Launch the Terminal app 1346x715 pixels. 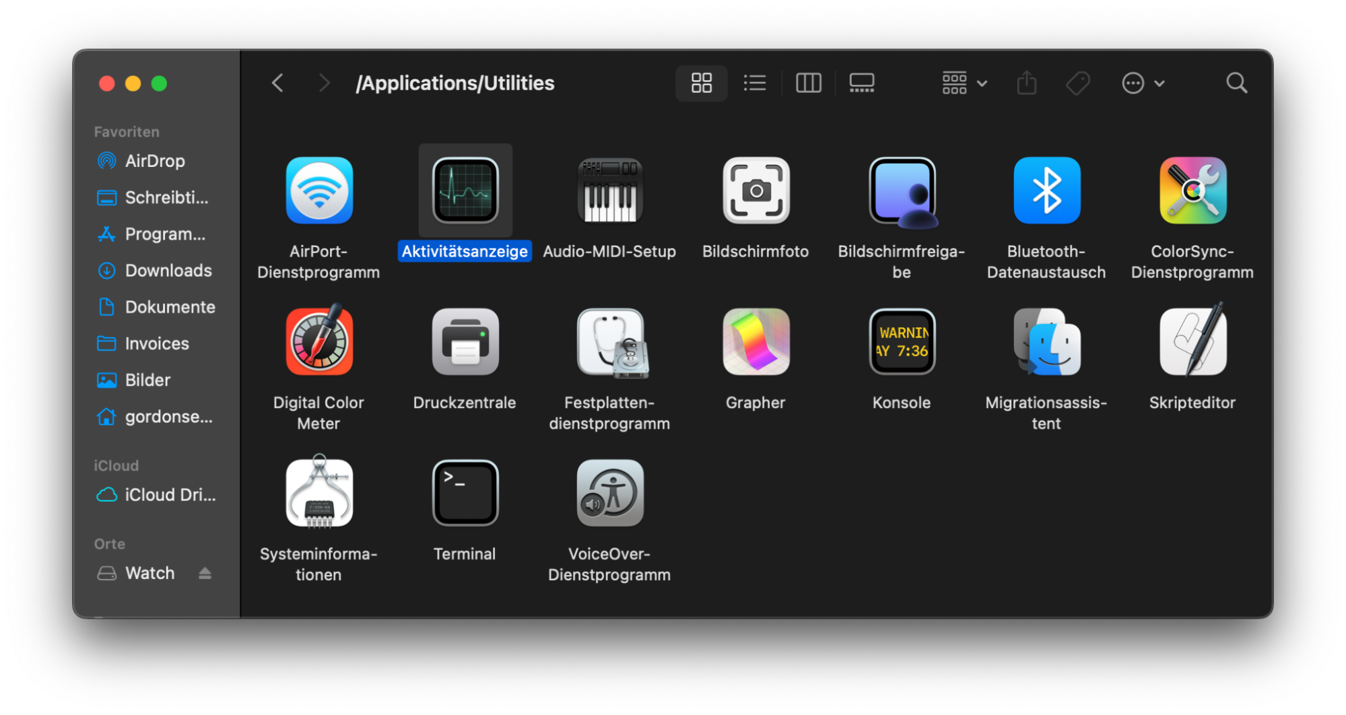click(x=465, y=492)
